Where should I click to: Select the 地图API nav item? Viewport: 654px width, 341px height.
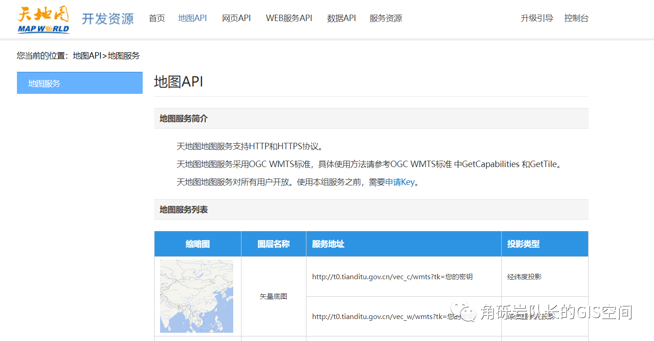[193, 18]
